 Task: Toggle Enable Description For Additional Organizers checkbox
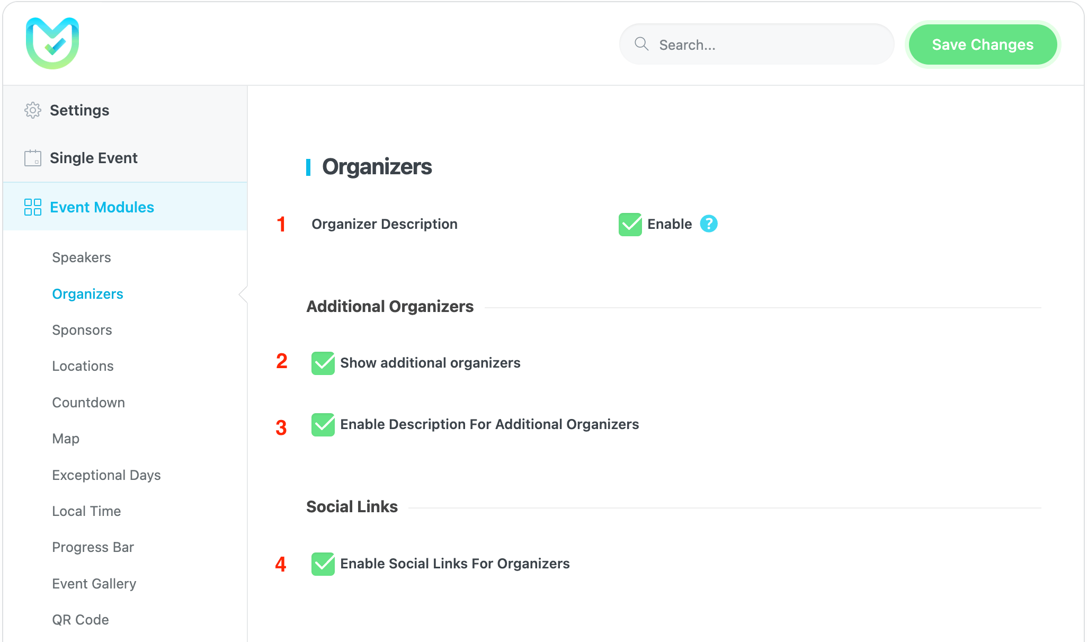point(323,425)
